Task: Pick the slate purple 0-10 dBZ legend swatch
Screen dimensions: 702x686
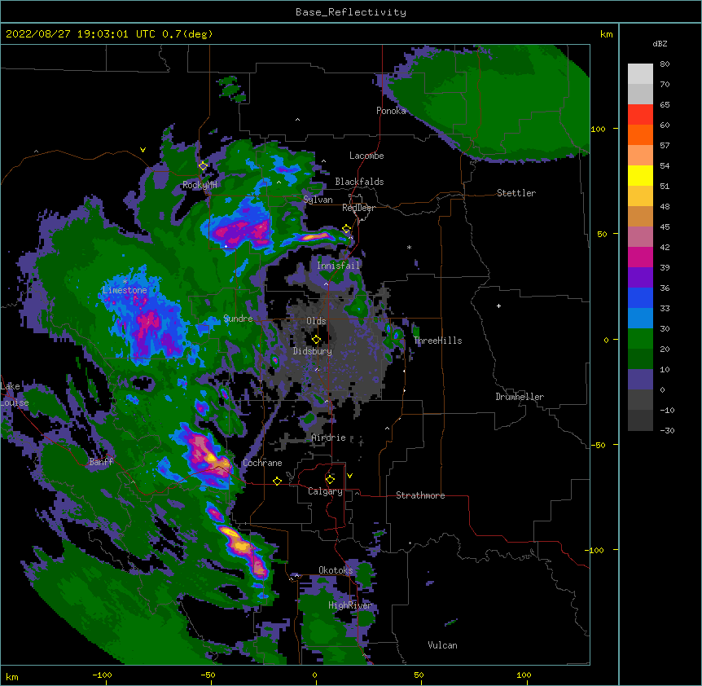Action: pyautogui.click(x=640, y=380)
